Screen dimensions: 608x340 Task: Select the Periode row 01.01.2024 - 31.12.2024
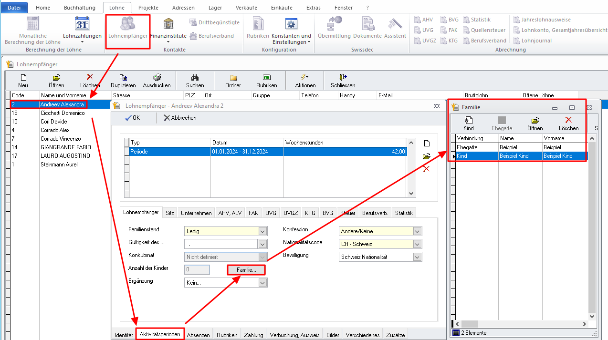[268, 152]
